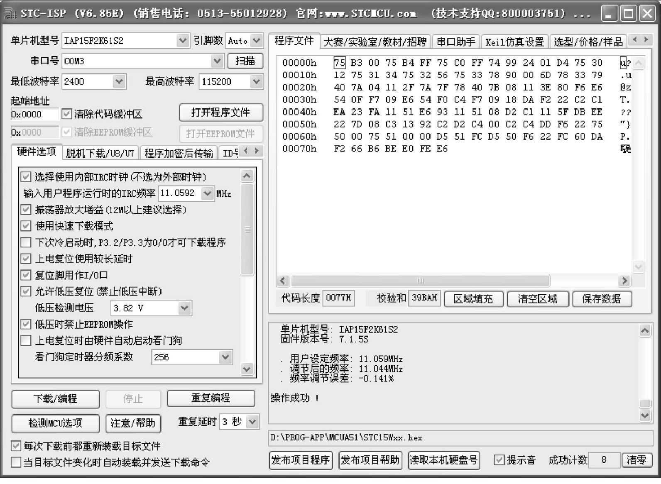Image resolution: width=661 pixels, height=484 pixels.
Task: Click 发布项目程序 button
Action: point(301,460)
